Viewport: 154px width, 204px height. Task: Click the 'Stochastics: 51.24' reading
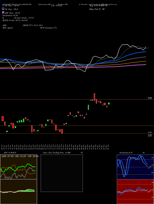click(10, 15)
